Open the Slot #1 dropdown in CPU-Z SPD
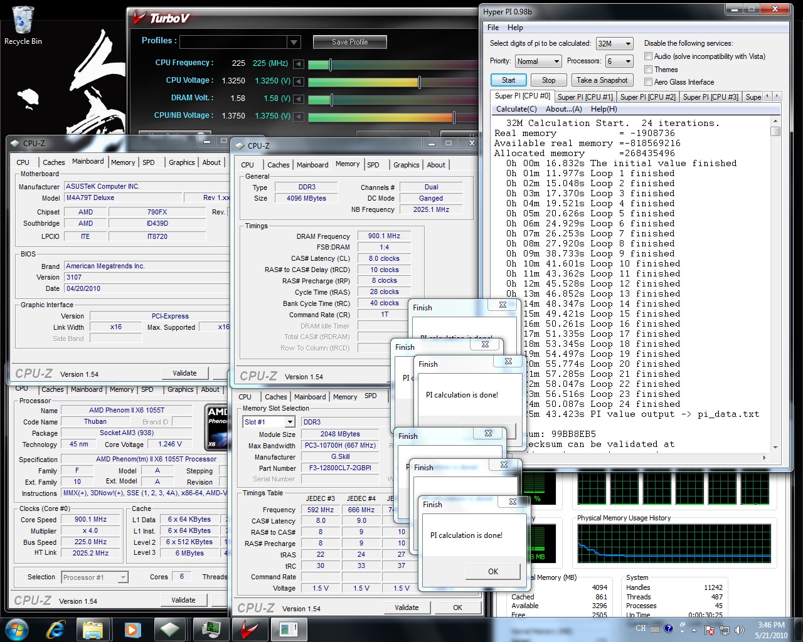This screenshot has width=803, height=642. point(290,422)
